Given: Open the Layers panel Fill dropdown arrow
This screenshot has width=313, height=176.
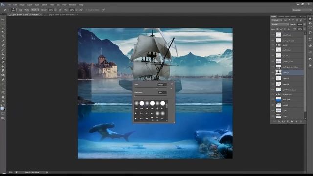Looking at the screenshot, I should (x=304, y=29).
